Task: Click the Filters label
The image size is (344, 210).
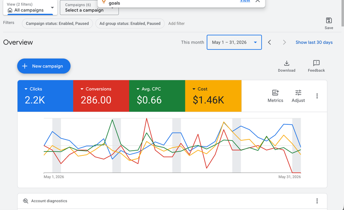Action: [x=9, y=23]
